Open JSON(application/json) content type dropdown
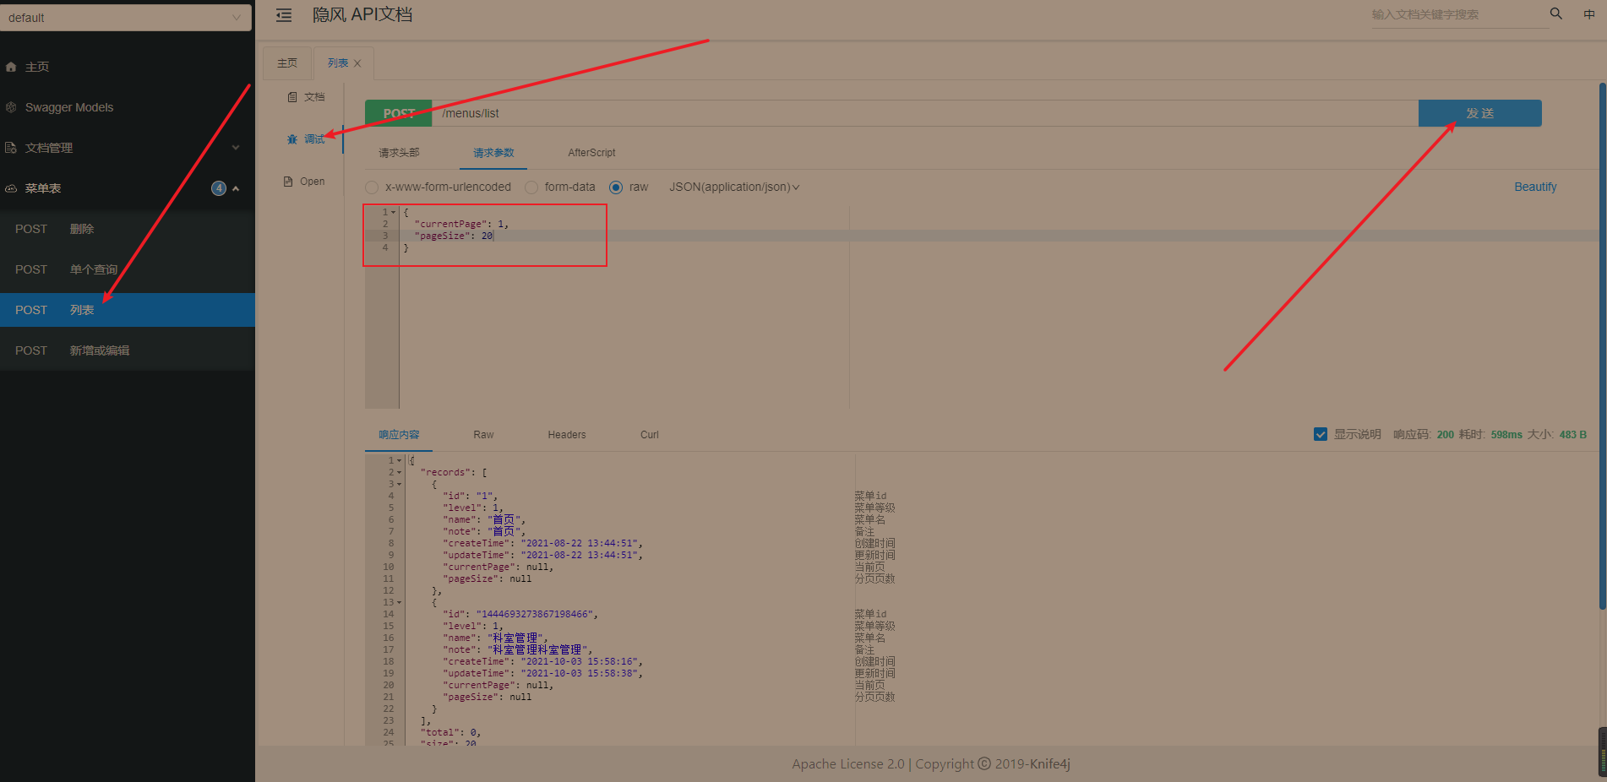The image size is (1607, 782). (x=734, y=187)
